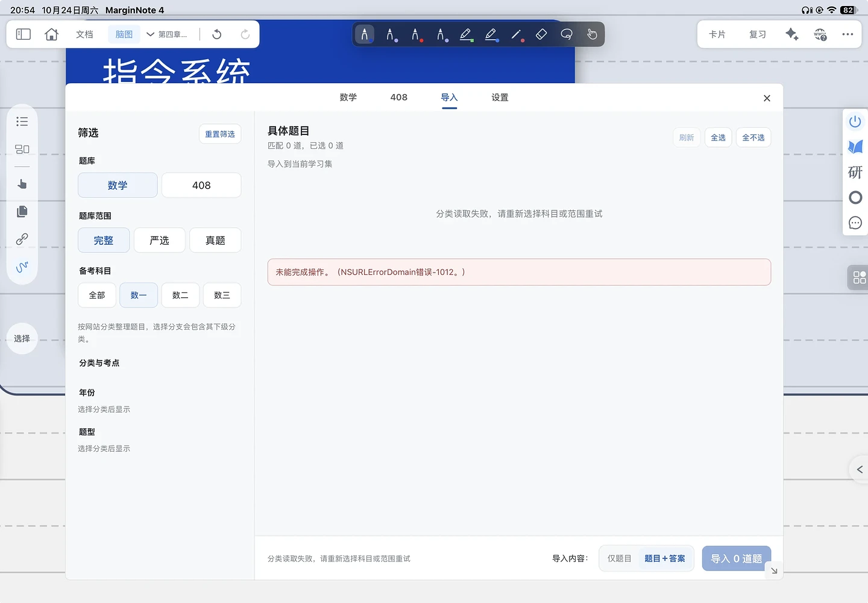The width and height of the screenshot is (868, 603).
Task: Open the outline list icon in sidebar
Action: pos(22,121)
